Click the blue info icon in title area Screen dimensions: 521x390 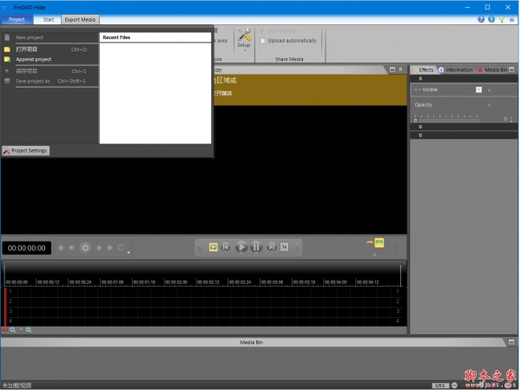point(491,19)
